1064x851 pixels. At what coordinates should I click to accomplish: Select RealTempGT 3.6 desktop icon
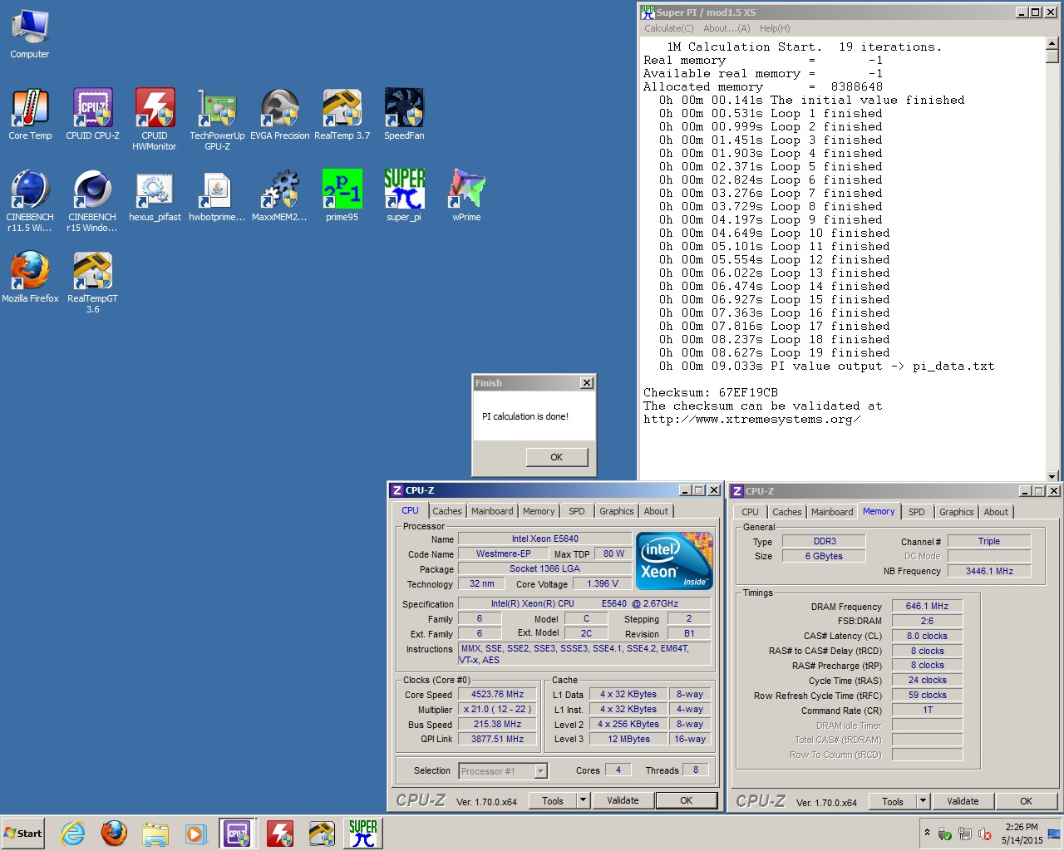(92, 282)
